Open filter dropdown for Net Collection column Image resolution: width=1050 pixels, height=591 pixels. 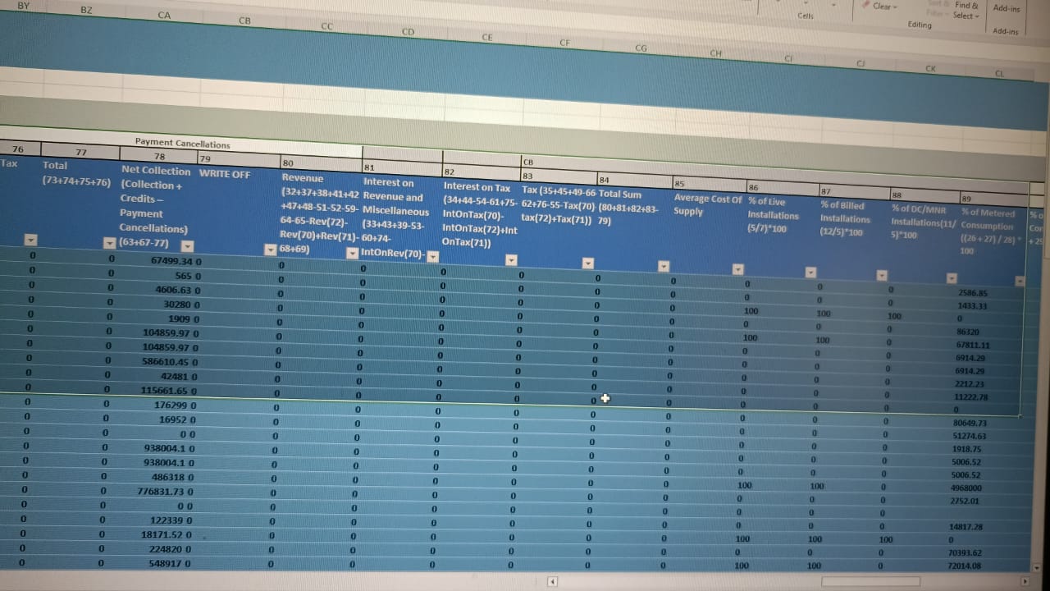[x=188, y=246]
